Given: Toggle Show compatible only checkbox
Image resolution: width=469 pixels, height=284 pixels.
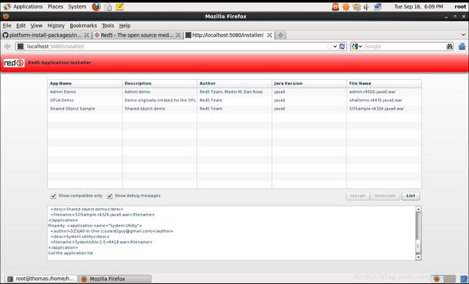Looking at the screenshot, I should (53, 196).
